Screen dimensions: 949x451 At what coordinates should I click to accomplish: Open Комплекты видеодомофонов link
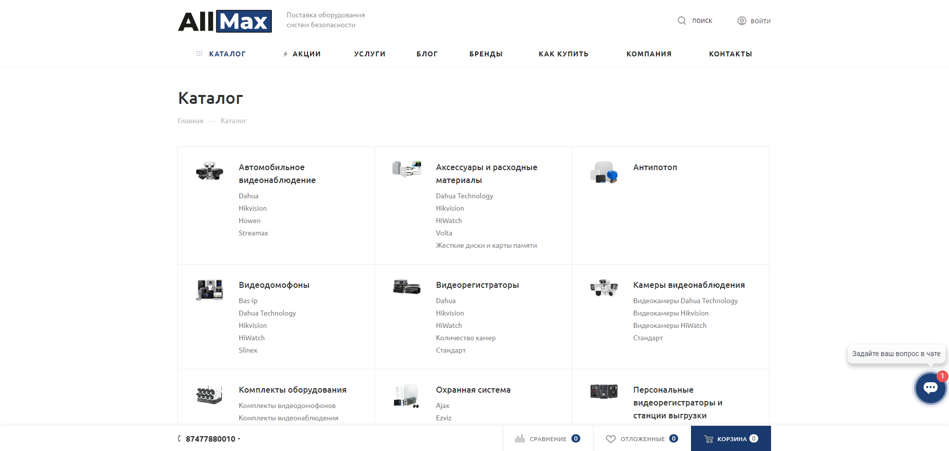(x=287, y=406)
